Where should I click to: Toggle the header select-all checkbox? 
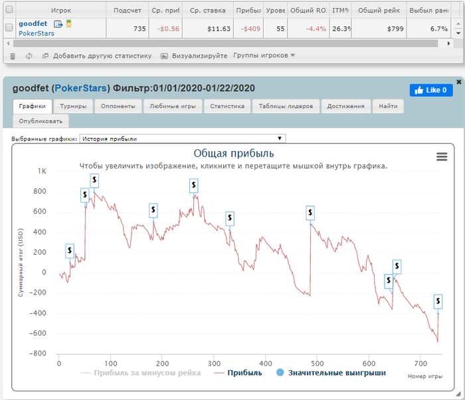tap(9, 9)
